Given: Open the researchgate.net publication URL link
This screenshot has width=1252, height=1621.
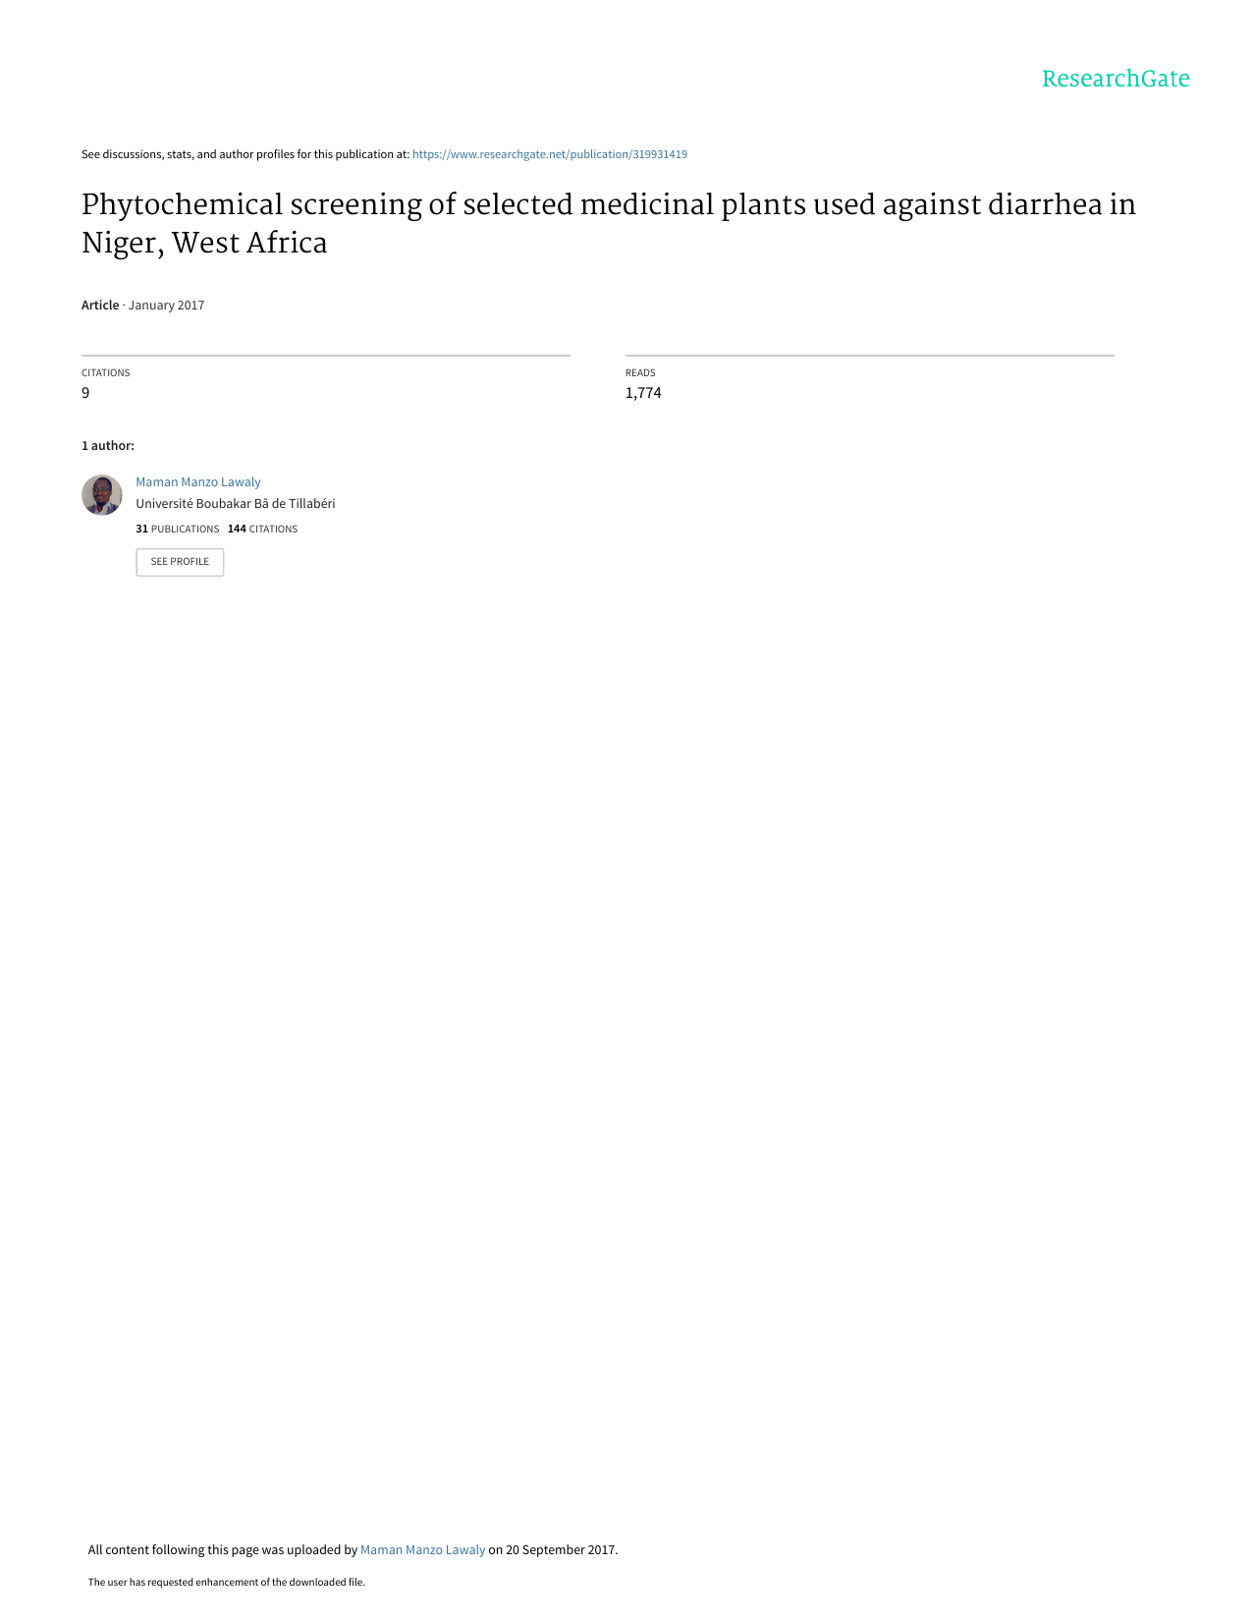Looking at the screenshot, I should pos(550,154).
